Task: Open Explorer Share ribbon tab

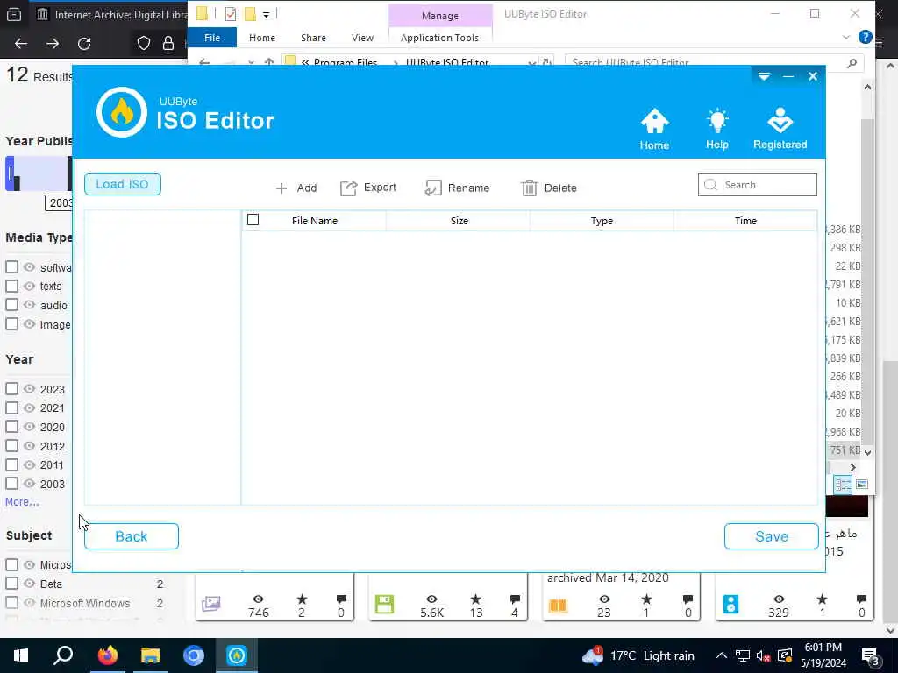Action: click(313, 38)
